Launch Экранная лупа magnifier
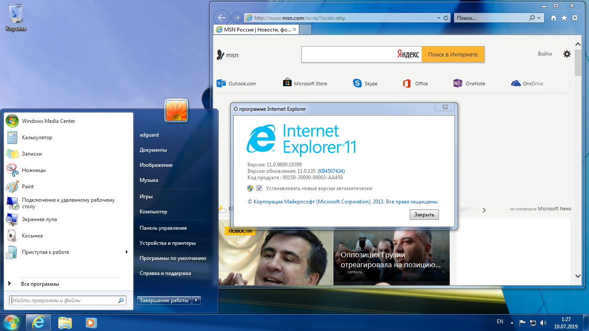Viewport: 589px width, 331px height. (69, 219)
